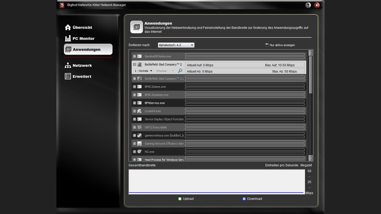381x214 pixels.
Task: Select the Device Display Object Function row
Action: 219,119
